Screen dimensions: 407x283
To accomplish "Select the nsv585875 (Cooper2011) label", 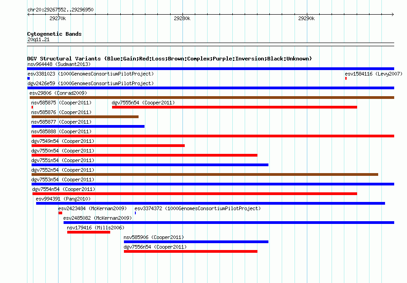I will [61, 103].
